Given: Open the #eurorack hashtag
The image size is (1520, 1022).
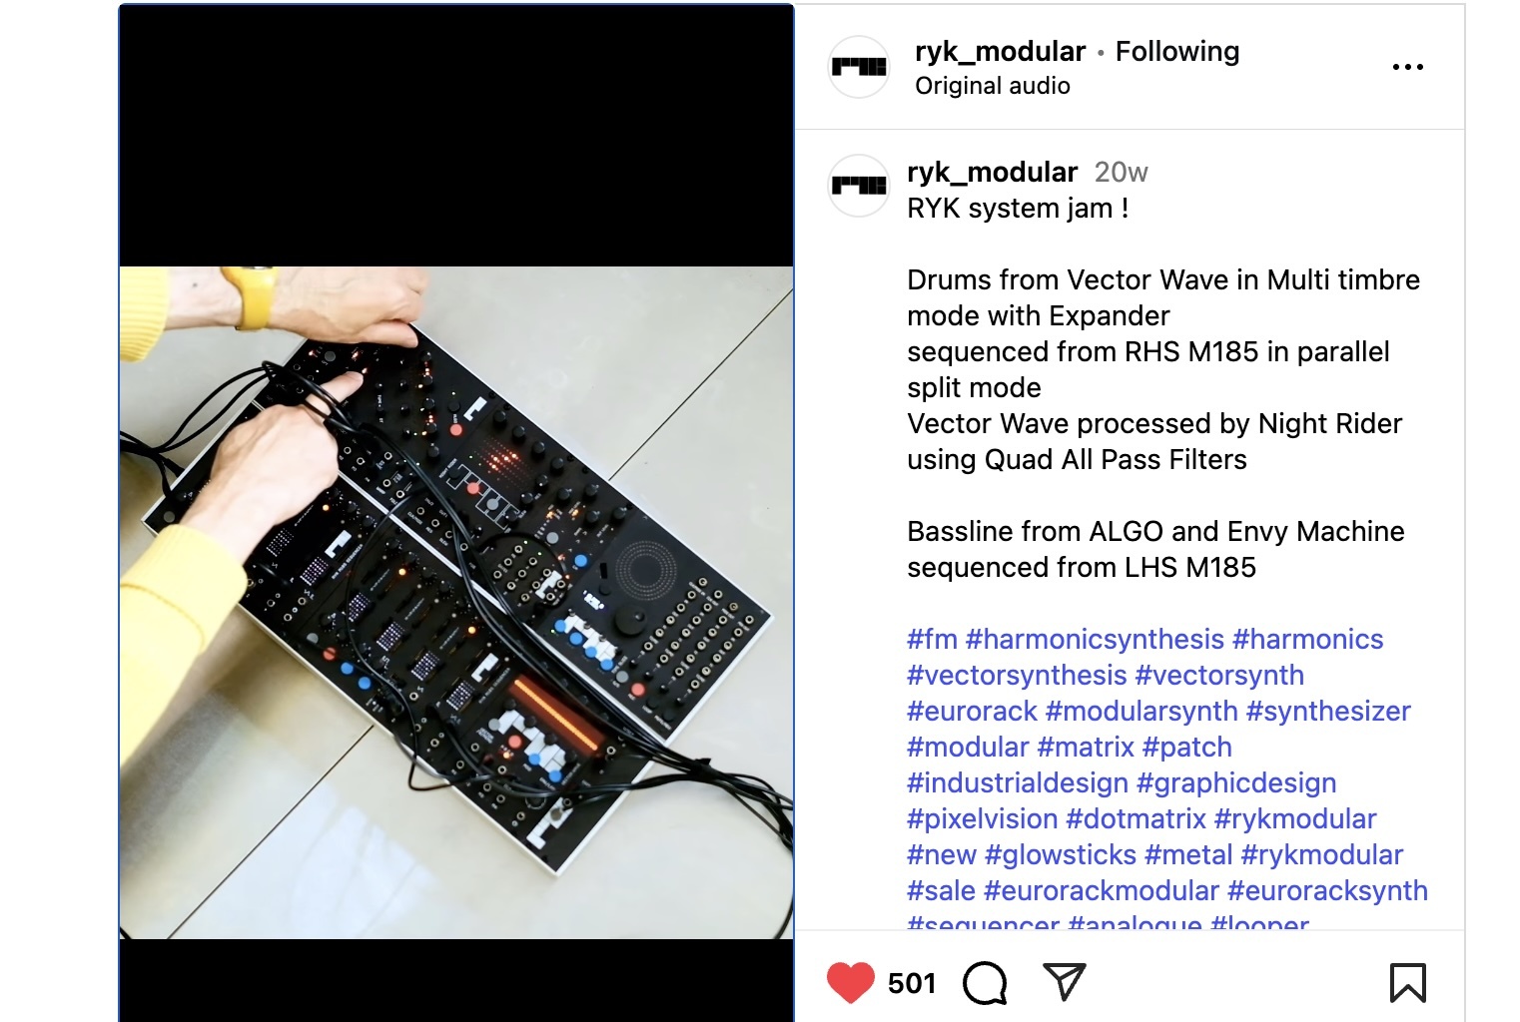Looking at the screenshot, I should click(972, 711).
